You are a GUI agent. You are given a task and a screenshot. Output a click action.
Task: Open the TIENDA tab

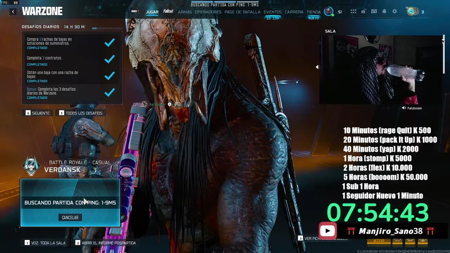[x=314, y=12]
